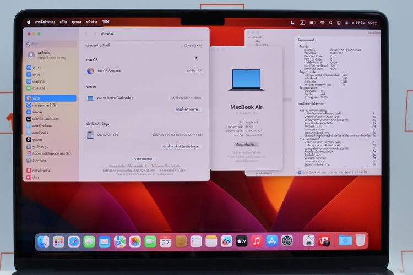
Task: Collapse the first section in System Information's sidebar
Action: [249, 37]
